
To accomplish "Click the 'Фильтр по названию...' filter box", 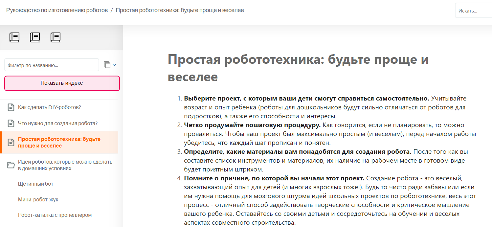I will coord(51,64).
